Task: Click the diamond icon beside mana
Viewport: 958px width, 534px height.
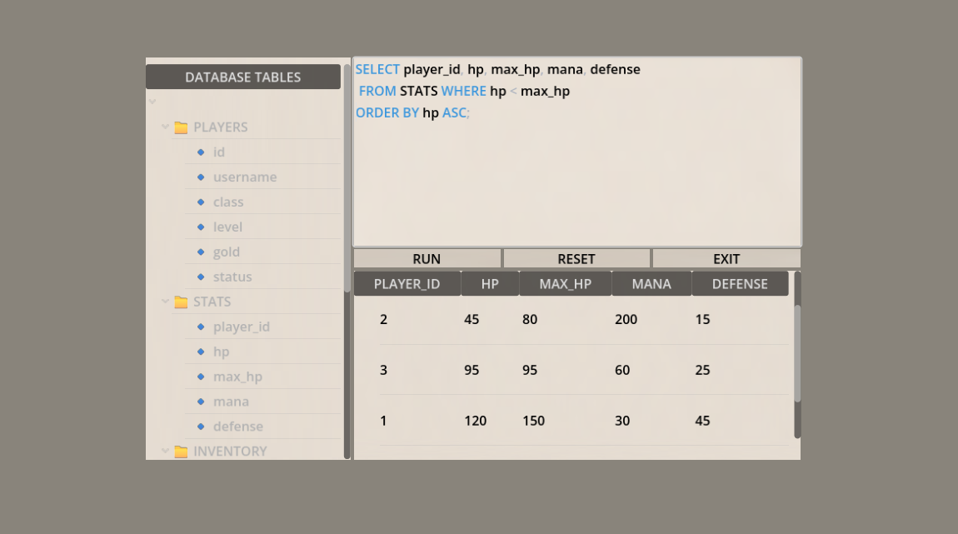Action: click(201, 402)
